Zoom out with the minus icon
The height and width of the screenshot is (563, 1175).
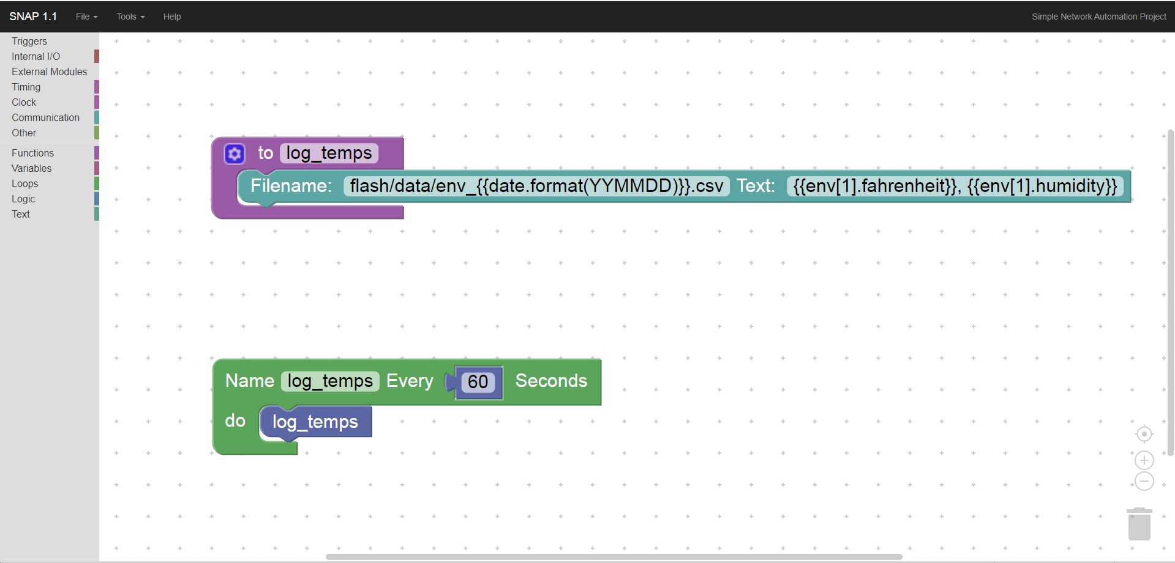[1144, 481]
